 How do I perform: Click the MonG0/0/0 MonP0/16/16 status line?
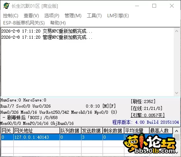(x=37, y=123)
